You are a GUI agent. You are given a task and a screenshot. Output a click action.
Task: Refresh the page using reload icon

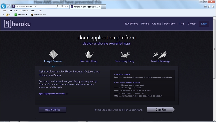(65, 6)
